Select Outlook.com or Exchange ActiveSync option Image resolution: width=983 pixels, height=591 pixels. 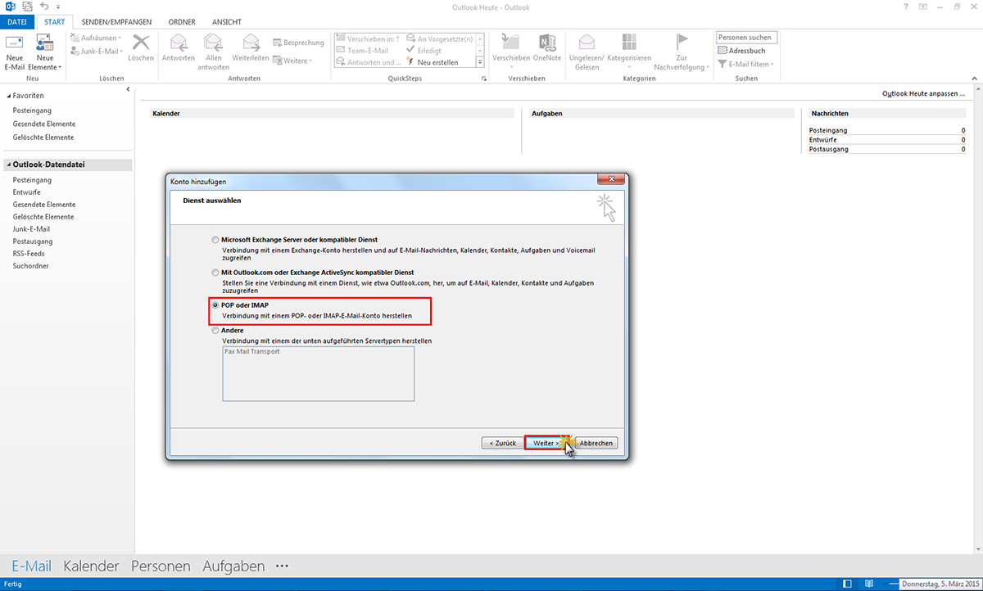(x=215, y=273)
